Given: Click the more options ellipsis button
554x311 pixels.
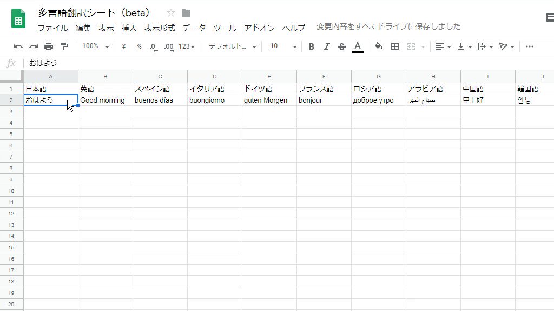Looking at the screenshot, I should pyautogui.click(x=529, y=46).
